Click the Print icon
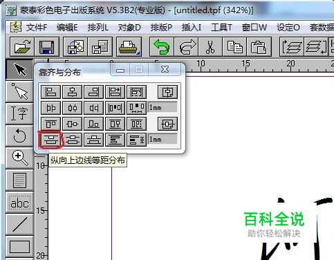The width and height of the screenshot is (334, 260). (x=129, y=47)
